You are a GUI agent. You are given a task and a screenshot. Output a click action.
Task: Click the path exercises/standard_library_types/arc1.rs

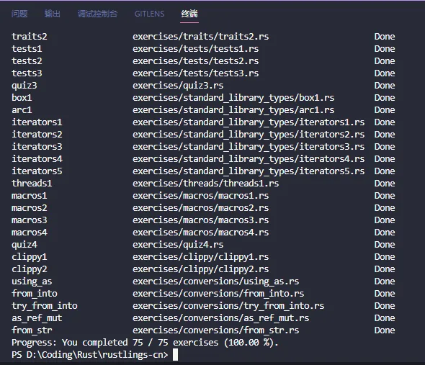click(x=233, y=109)
